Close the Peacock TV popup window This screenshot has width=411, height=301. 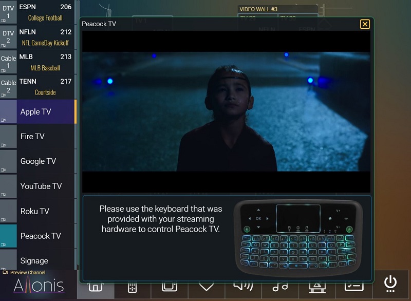pyautogui.click(x=365, y=24)
